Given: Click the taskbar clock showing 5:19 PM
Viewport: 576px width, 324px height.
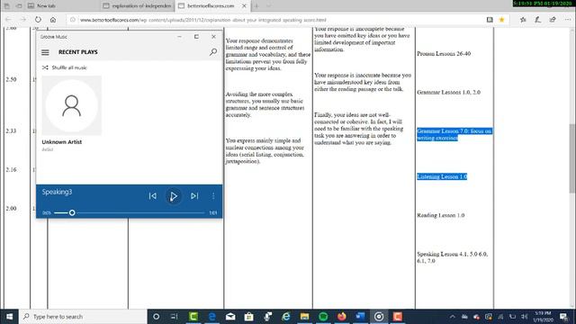Looking at the screenshot, I should click(x=543, y=316).
